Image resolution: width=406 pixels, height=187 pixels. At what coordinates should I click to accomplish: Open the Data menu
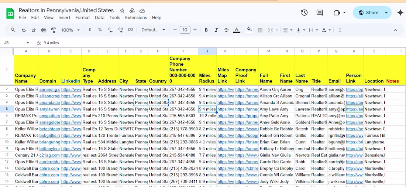tap(99, 18)
